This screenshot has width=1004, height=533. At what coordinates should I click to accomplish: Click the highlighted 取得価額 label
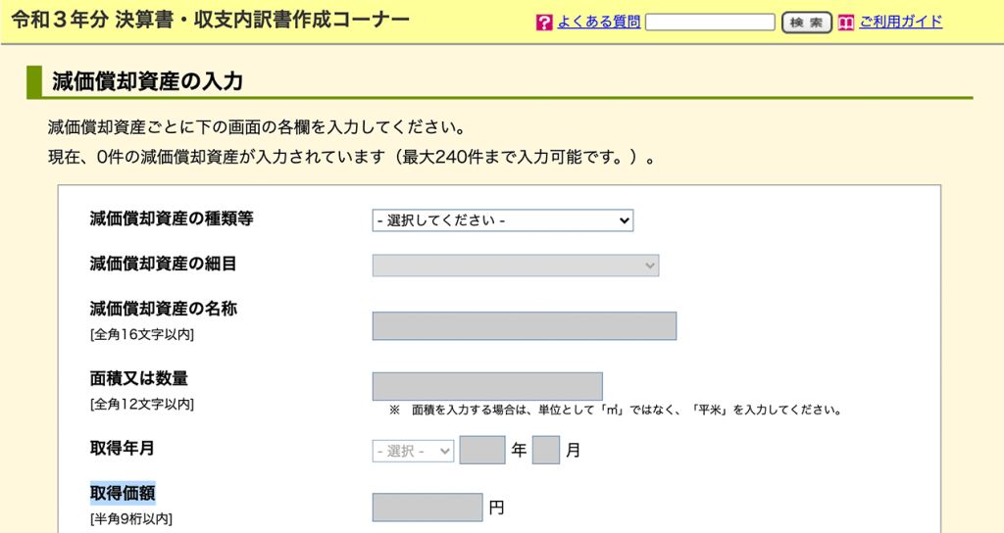[x=123, y=493]
